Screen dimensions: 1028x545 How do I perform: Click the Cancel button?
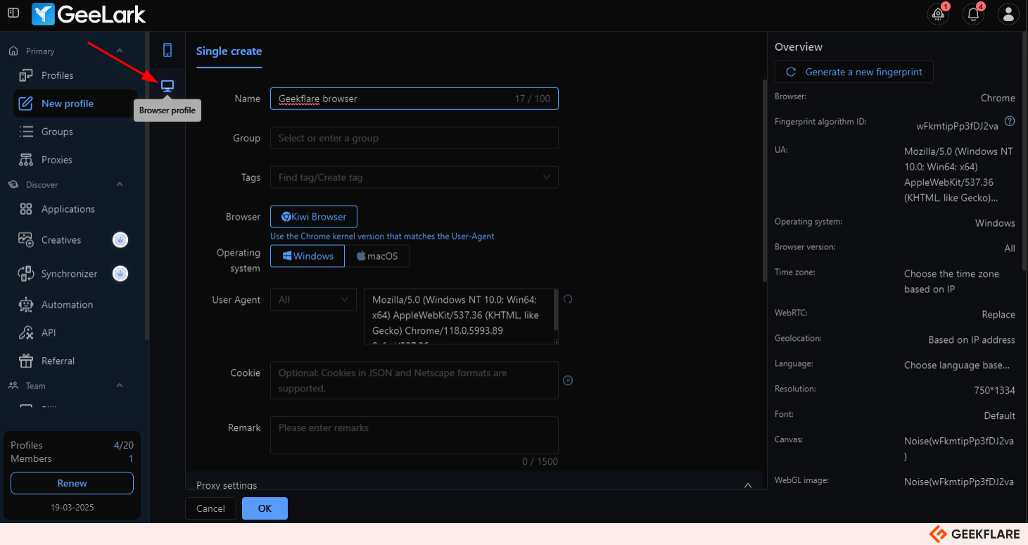tap(210, 508)
